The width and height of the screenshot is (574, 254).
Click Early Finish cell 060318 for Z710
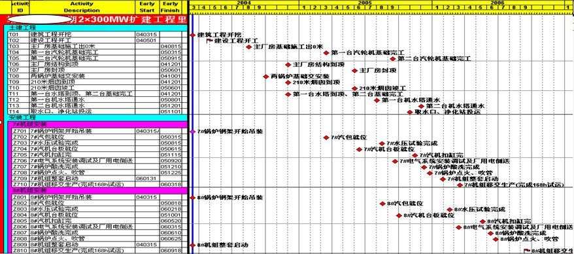point(171,185)
